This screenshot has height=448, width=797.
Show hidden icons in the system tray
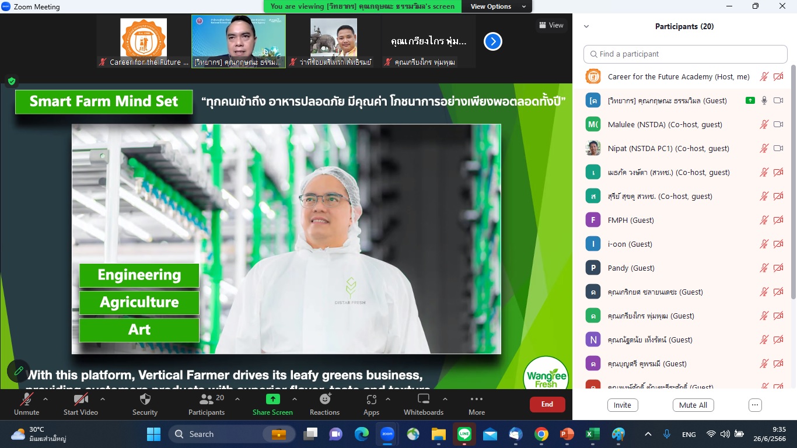[x=648, y=434]
